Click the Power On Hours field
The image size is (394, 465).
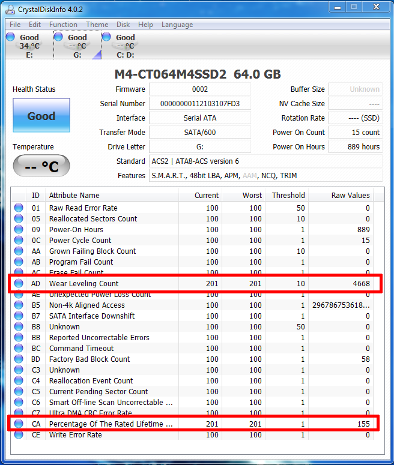click(356, 147)
